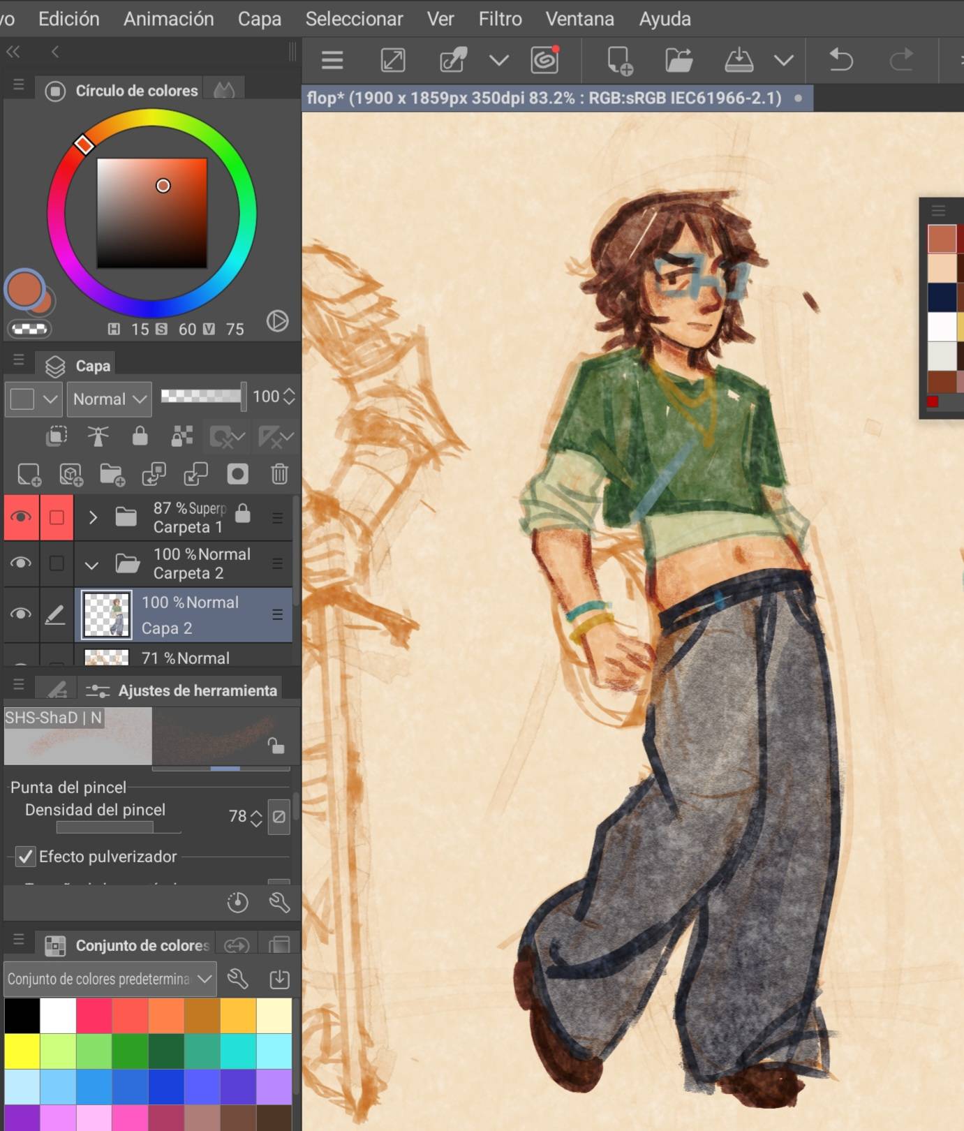The width and height of the screenshot is (964, 1131).
Task: Open dropdown arrow beside the clear-layer icon
Action: (x=498, y=61)
